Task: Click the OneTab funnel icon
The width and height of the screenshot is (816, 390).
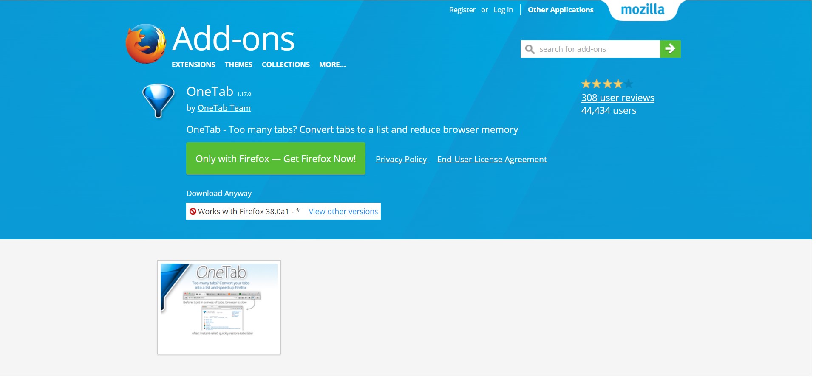Action: tap(159, 101)
